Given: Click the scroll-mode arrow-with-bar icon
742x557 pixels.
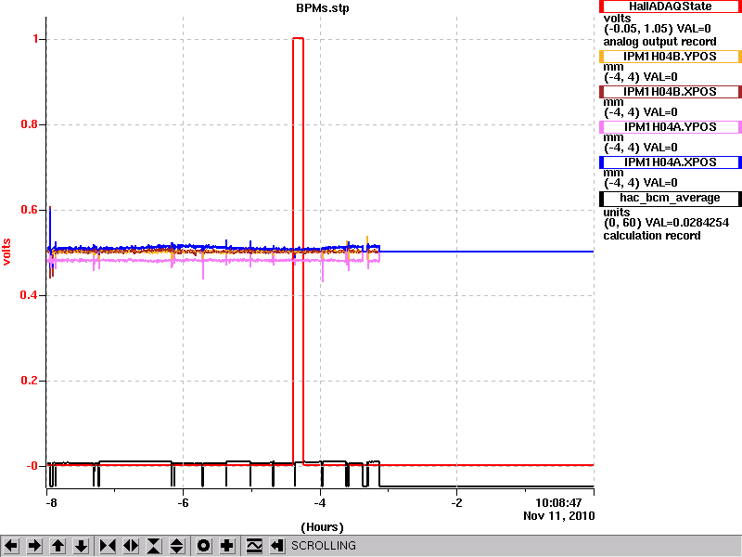Looking at the screenshot, I should (x=277, y=546).
